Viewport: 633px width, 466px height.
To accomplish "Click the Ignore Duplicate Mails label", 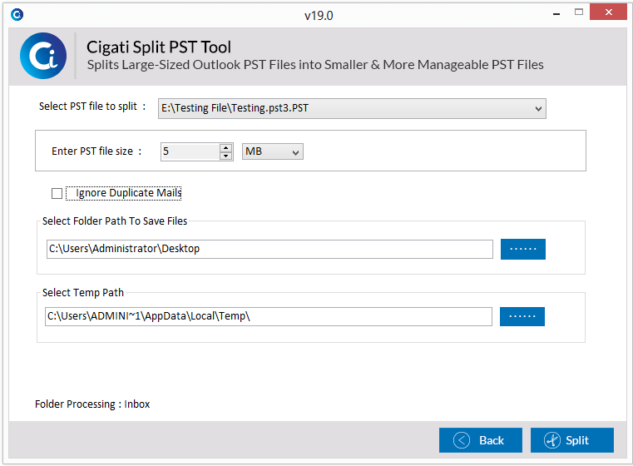I will pos(128,193).
